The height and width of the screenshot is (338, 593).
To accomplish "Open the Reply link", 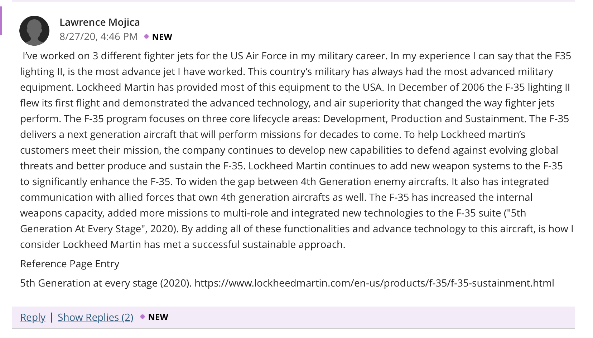I will [x=33, y=317].
